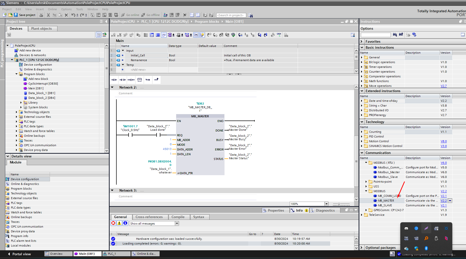This screenshot has height=259, width=466.
Task: Toggle favorites display in editor toolbar
Action: [x=202, y=35]
